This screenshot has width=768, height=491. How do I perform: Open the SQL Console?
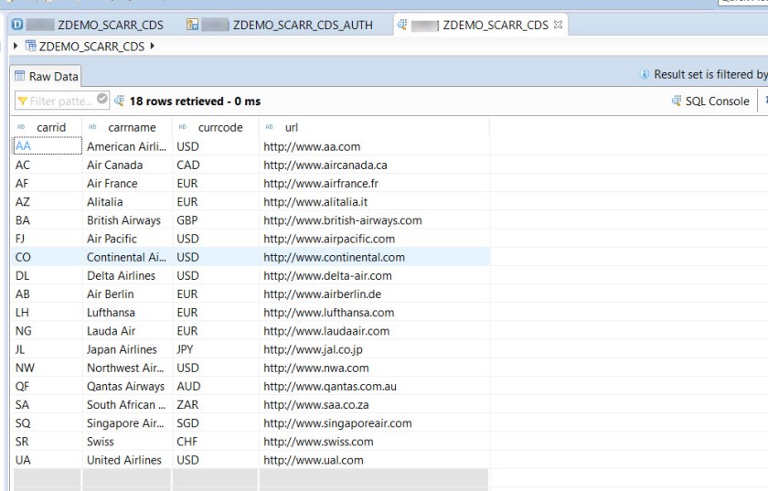pyautogui.click(x=709, y=101)
